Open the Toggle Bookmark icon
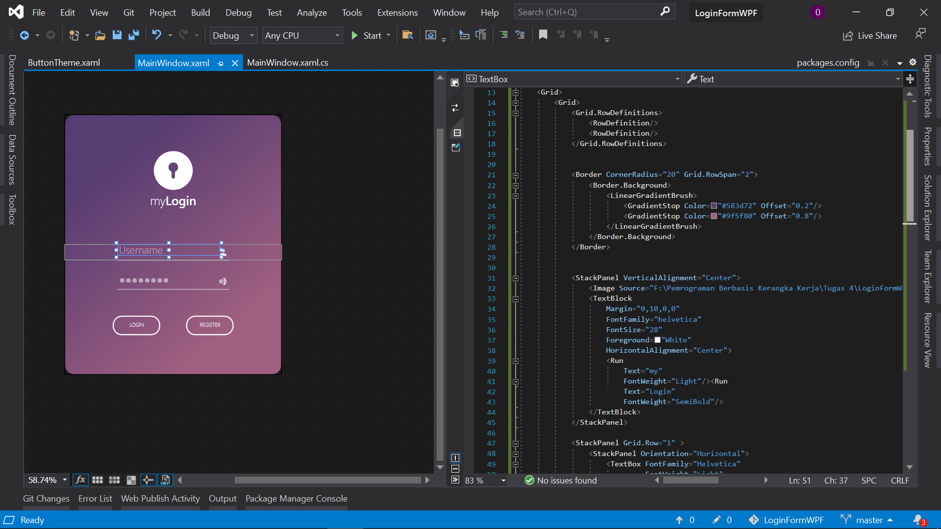This screenshot has height=529, width=941. pos(543,35)
